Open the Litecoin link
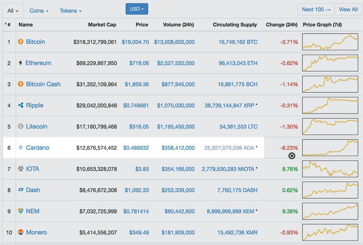The width and height of the screenshot is (363, 245). [37, 126]
